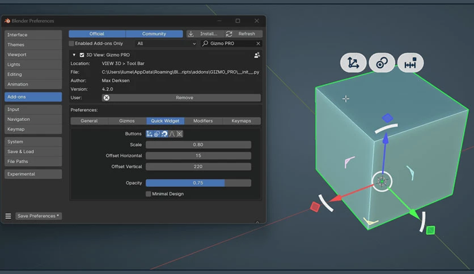Toggle the Community add-ons filter

click(x=154, y=34)
